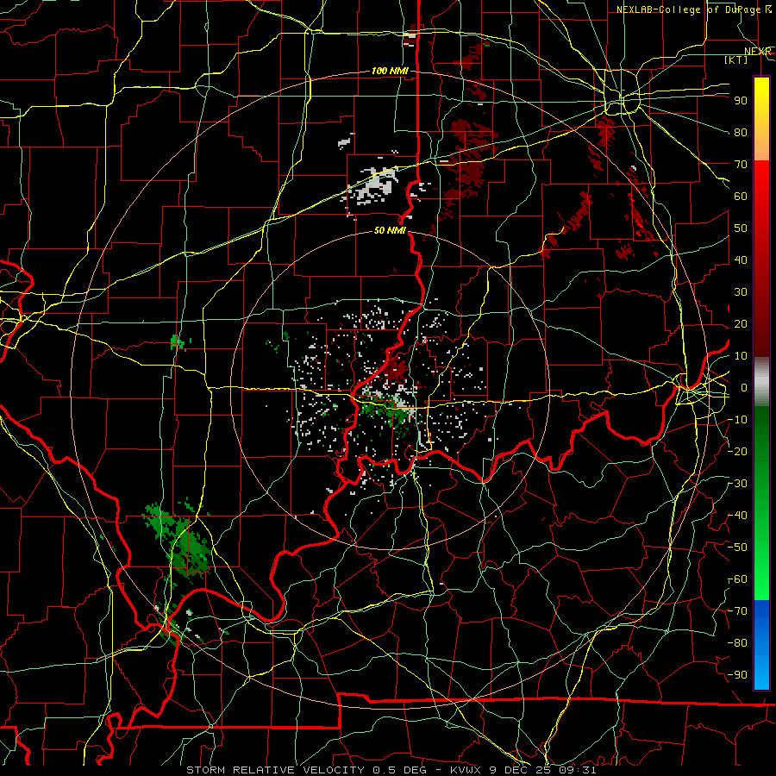Screen dimensions: 776x776
Task: Select the gray zero-velocity band of the color bar
Action: [761, 382]
